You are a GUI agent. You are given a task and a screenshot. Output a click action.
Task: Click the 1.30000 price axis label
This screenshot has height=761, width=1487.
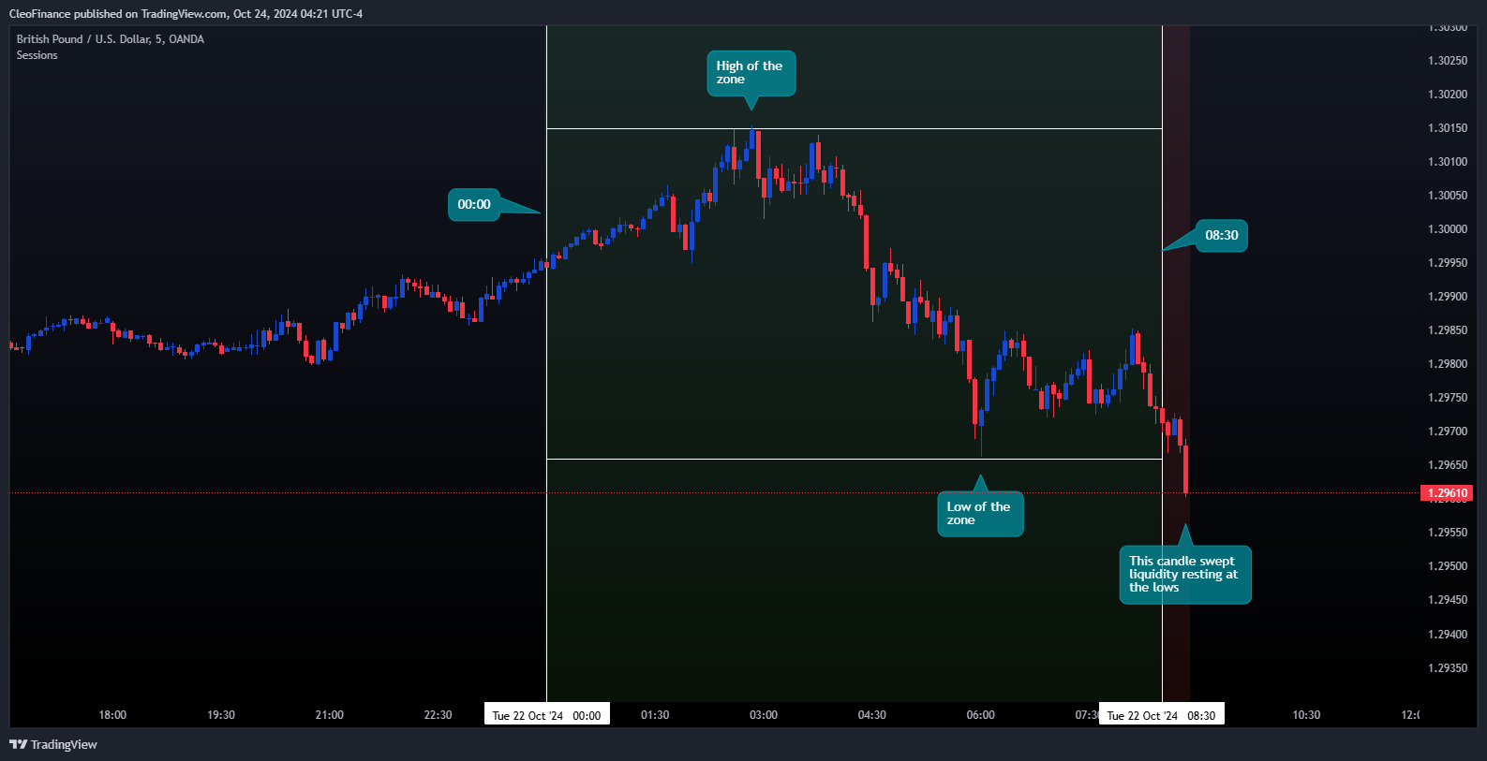tap(1448, 229)
